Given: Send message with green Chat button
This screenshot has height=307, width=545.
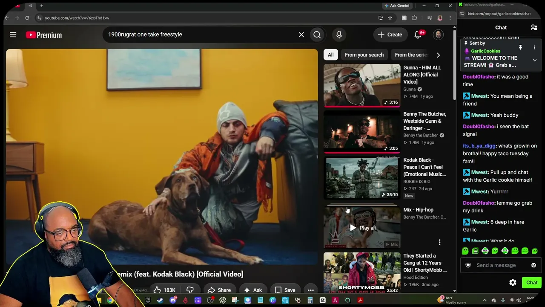Looking at the screenshot, I should [x=532, y=282].
